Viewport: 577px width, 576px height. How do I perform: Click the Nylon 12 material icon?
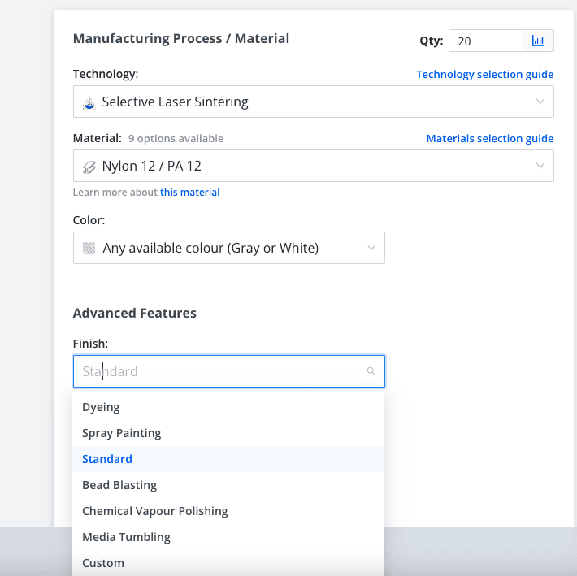89,167
